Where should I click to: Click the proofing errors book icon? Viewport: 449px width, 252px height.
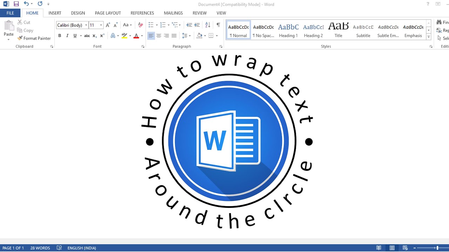59,248
